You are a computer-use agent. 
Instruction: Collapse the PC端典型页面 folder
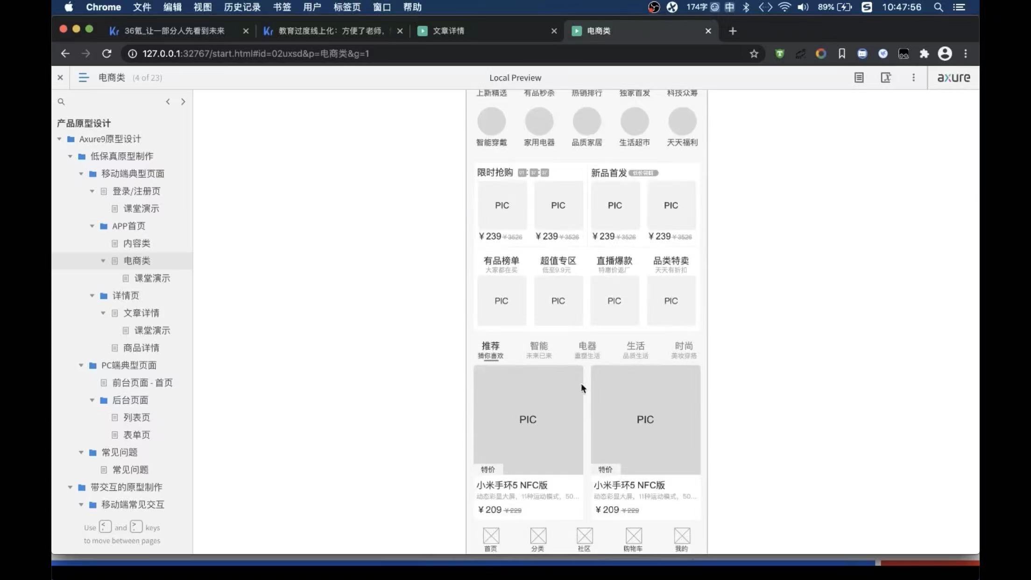pyautogui.click(x=81, y=365)
